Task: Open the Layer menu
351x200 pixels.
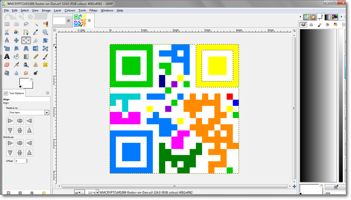Action: [x=57, y=10]
